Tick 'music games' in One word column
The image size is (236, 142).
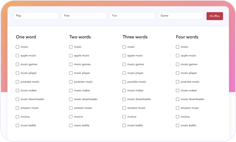tap(18, 64)
